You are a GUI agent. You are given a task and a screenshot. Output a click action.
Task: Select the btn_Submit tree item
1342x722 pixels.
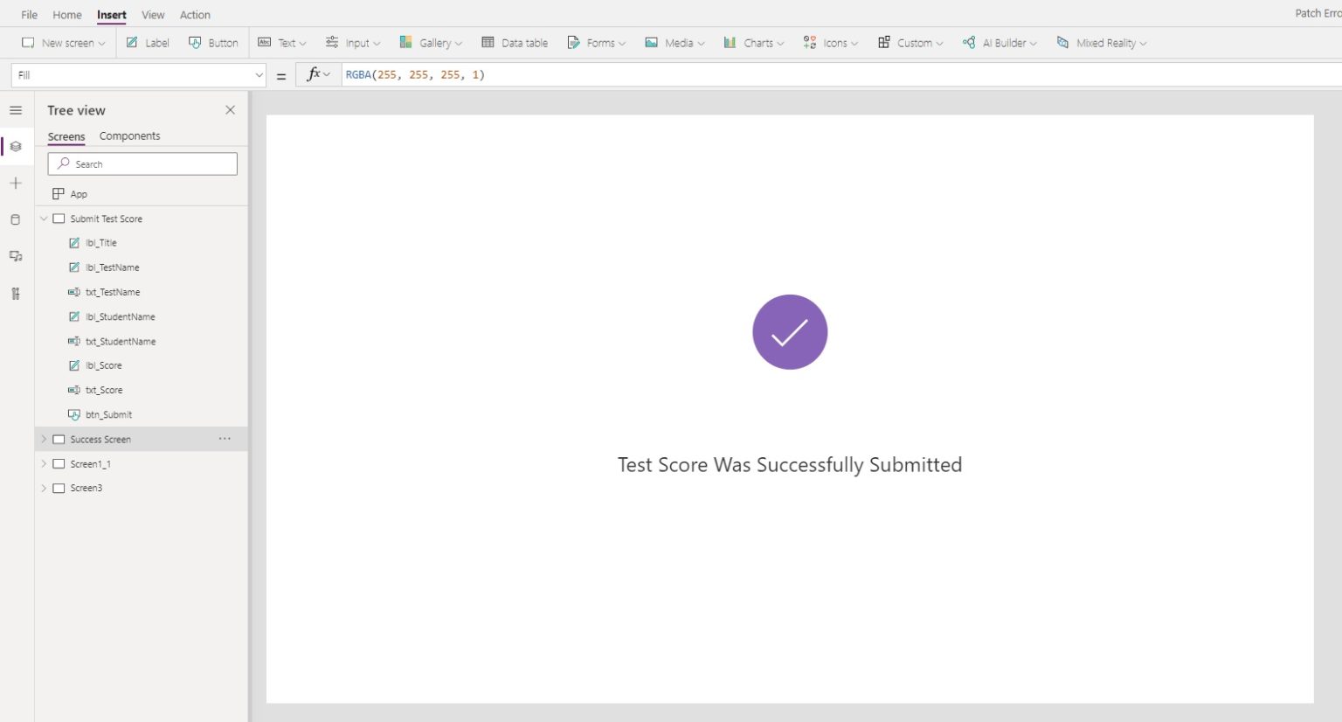pyautogui.click(x=109, y=414)
